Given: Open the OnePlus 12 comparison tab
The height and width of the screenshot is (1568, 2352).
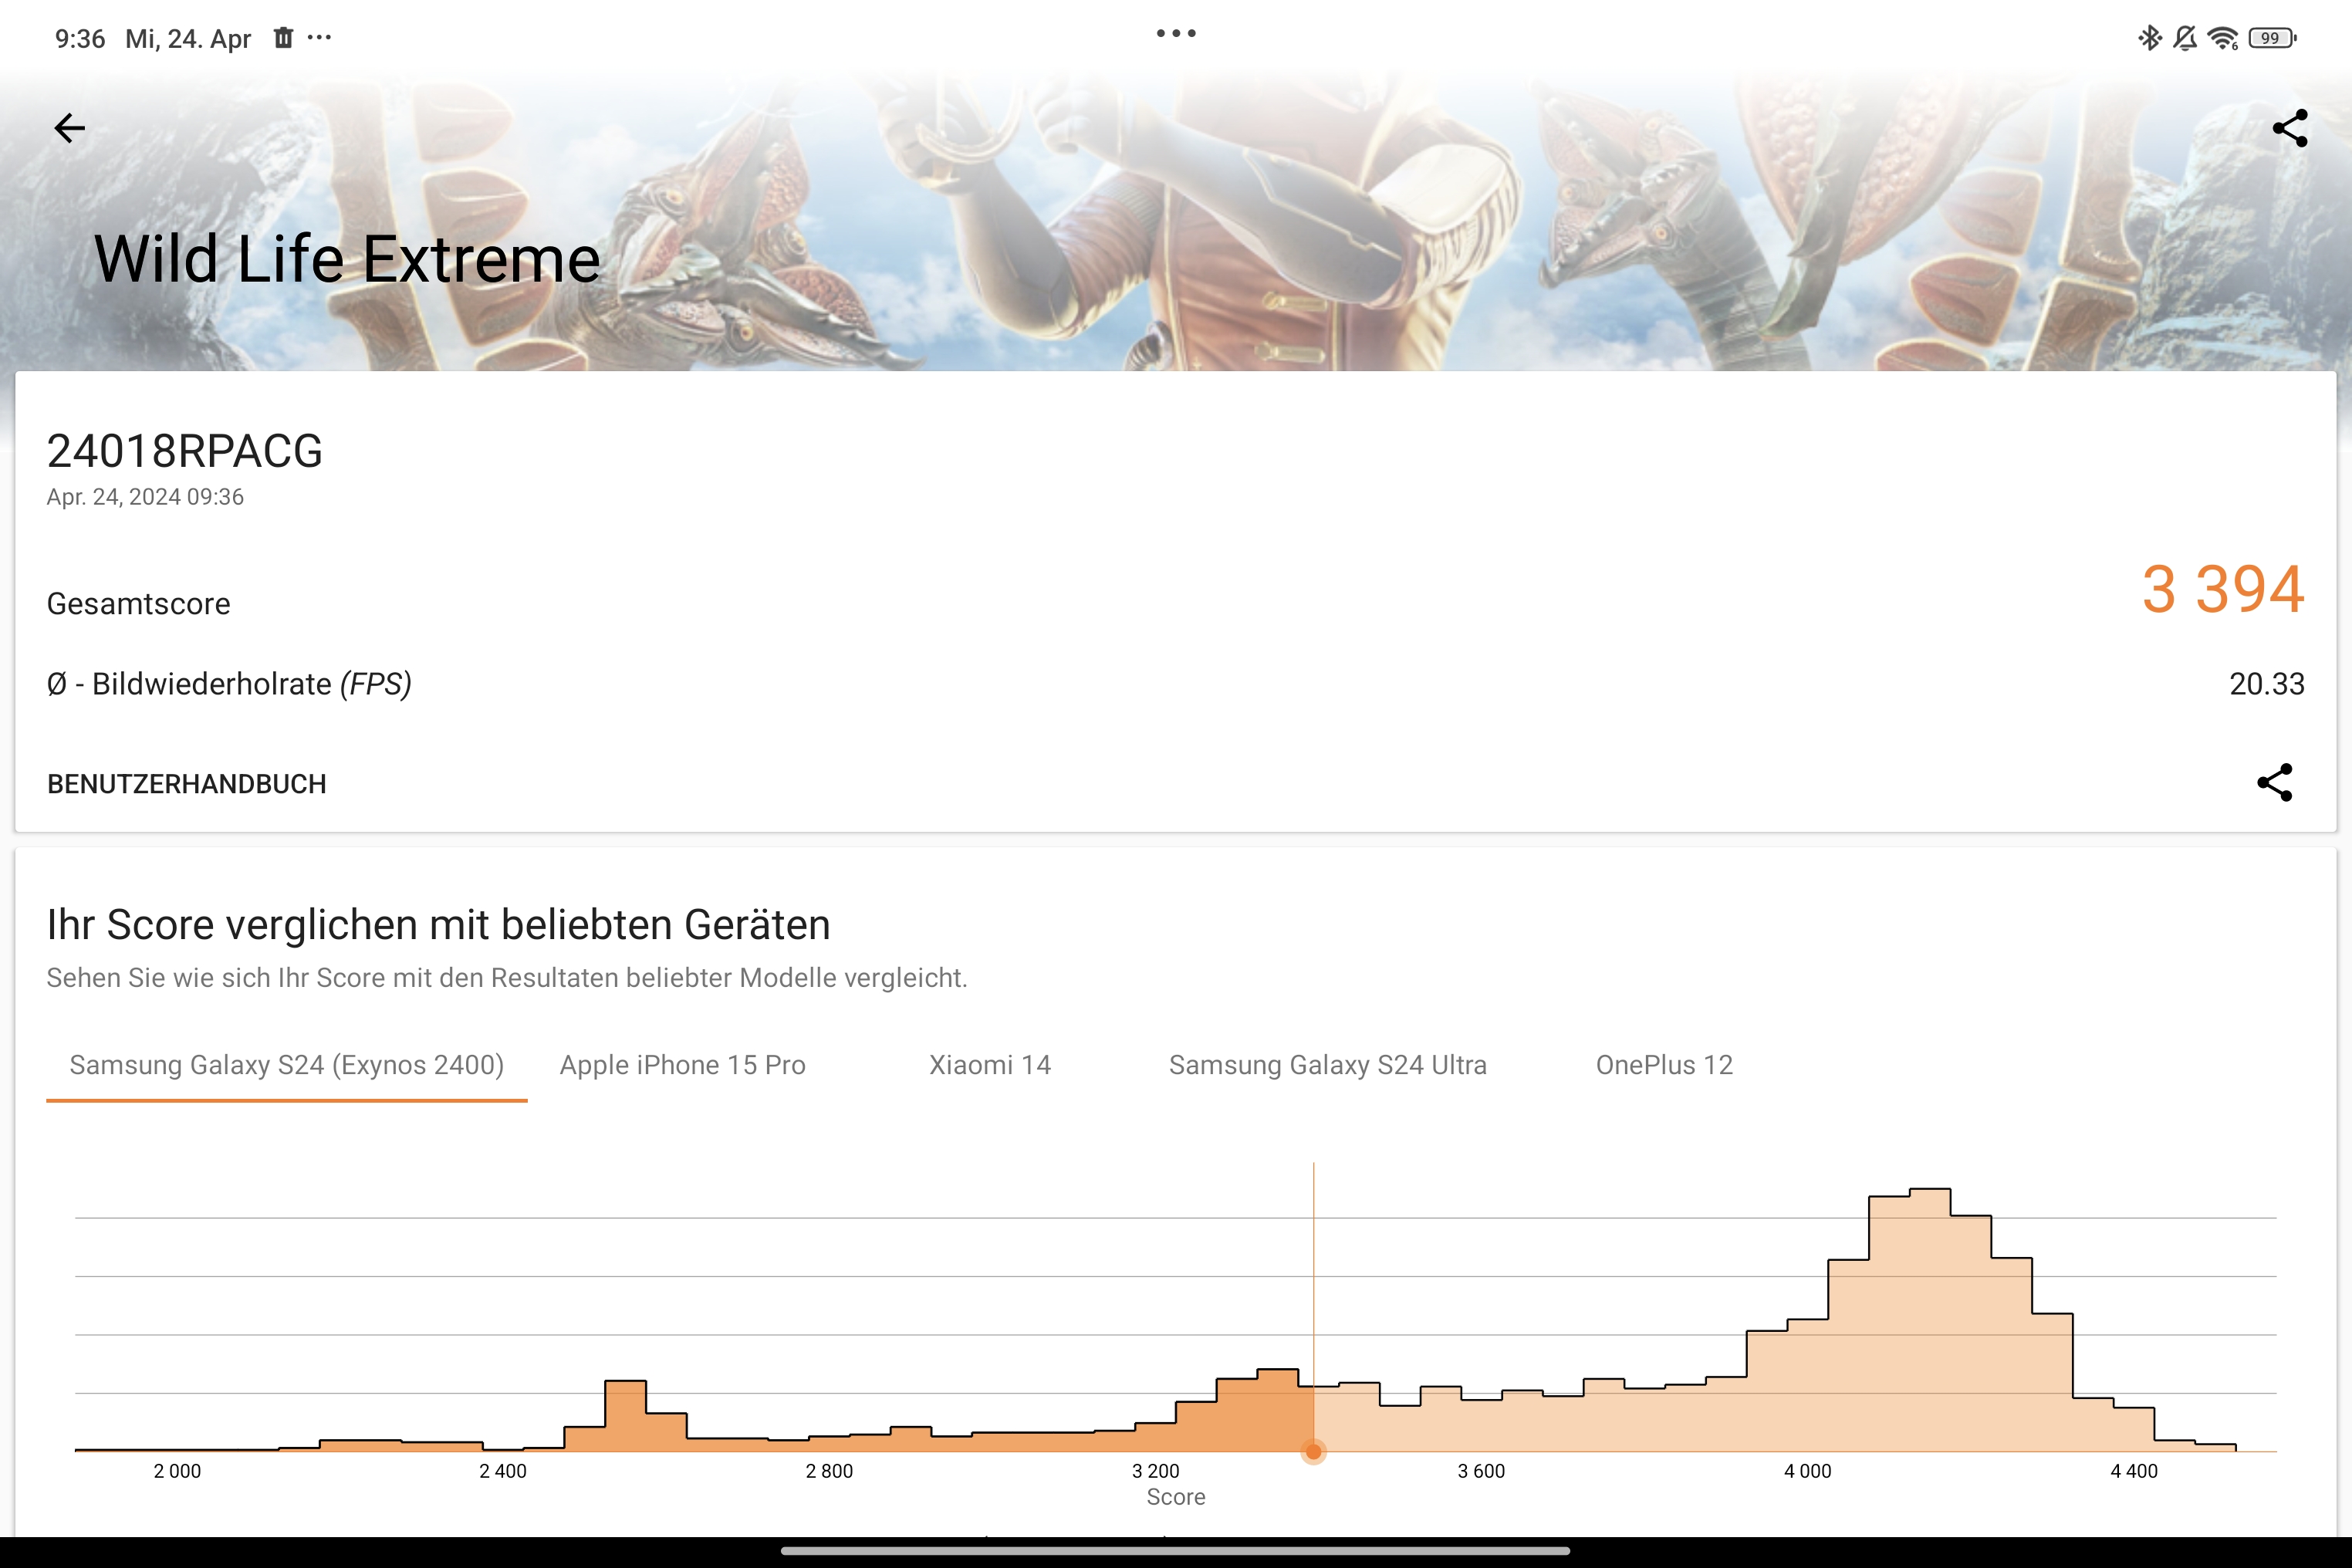Looking at the screenshot, I should (x=1664, y=1065).
